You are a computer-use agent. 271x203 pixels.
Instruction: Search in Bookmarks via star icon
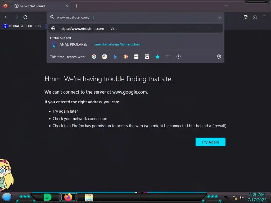click(x=157, y=57)
